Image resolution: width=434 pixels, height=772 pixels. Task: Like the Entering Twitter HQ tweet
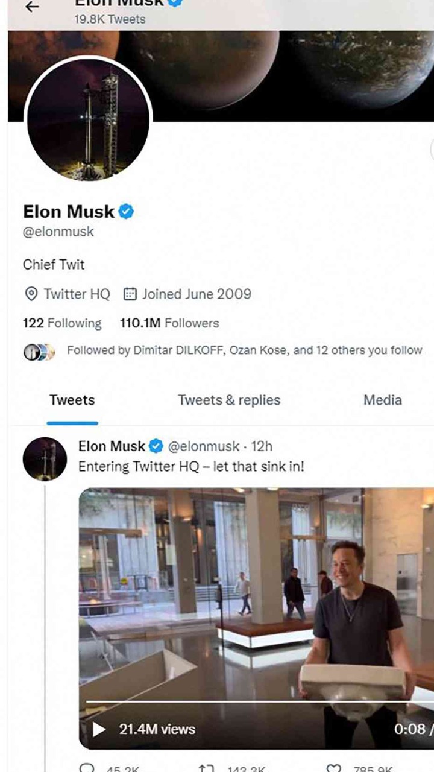(333, 768)
